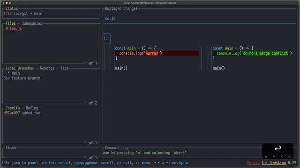Click the shift symbol in the keystroke overlay

[266, 157]
